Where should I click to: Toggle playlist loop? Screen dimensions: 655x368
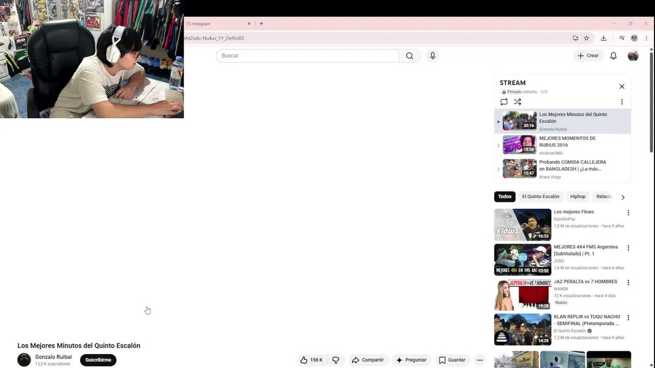[x=504, y=102]
